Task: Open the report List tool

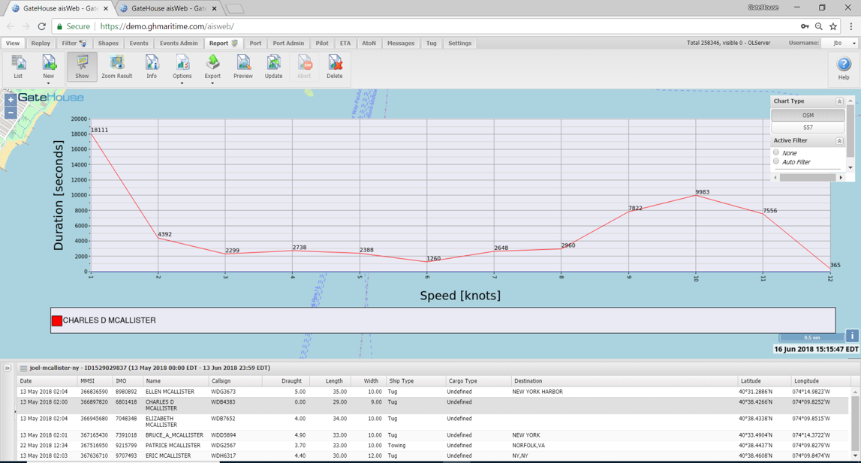Action: pos(18,66)
